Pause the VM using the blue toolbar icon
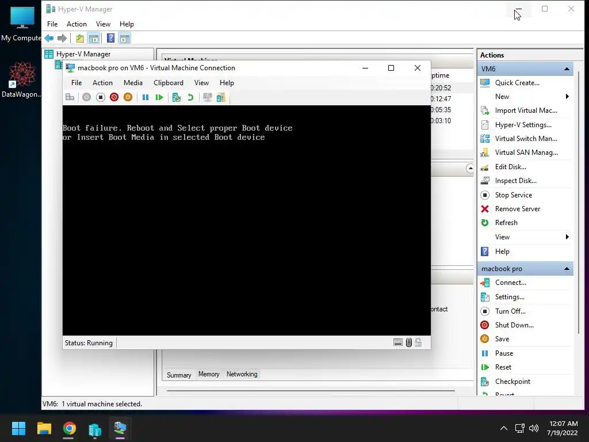Viewport: 589px width, 442px height. pyautogui.click(x=146, y=97)
